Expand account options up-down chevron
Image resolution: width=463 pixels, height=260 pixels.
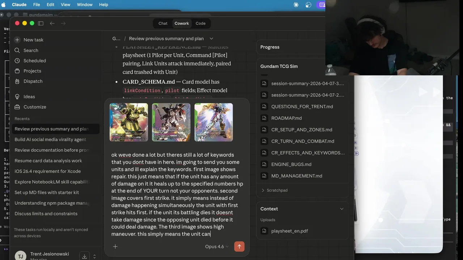[x=94, y=256]
